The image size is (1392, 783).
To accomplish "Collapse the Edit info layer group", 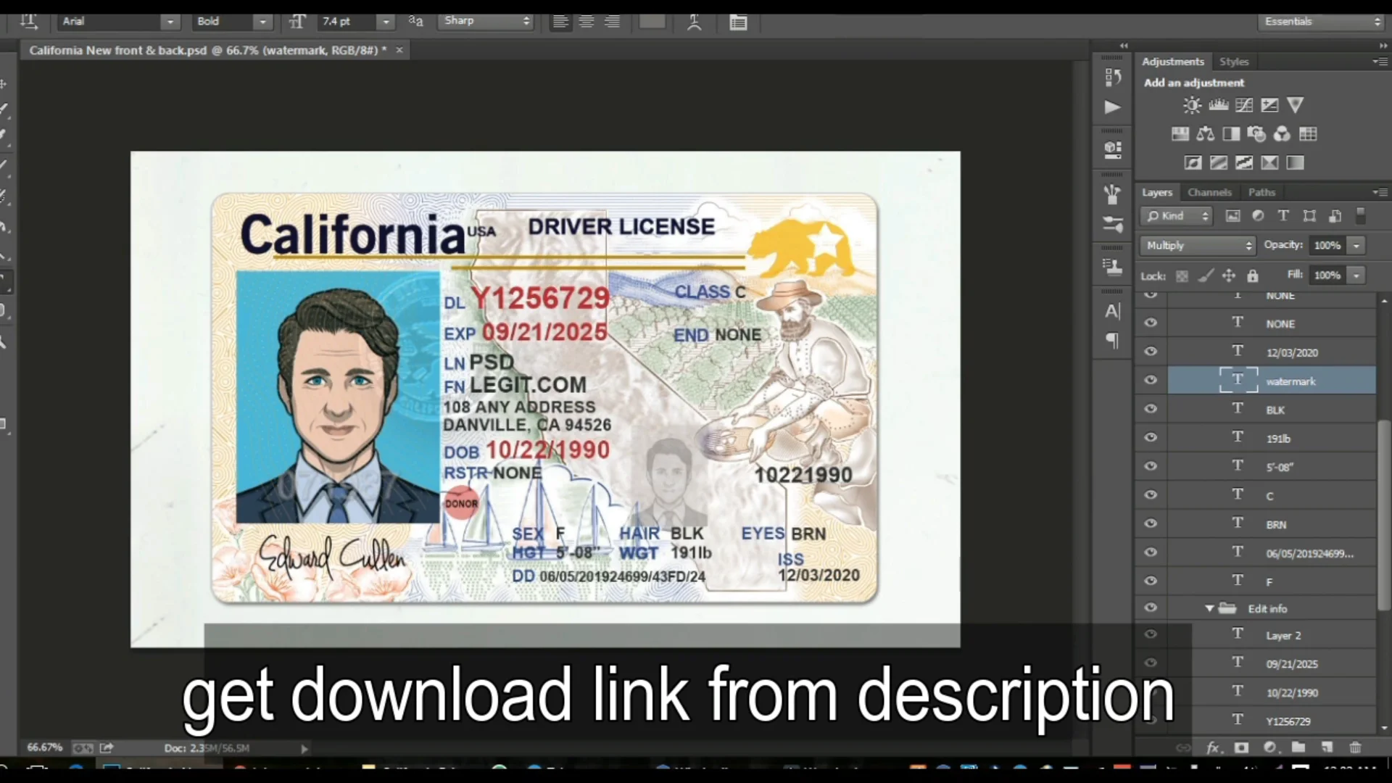I will (1209, 608).
